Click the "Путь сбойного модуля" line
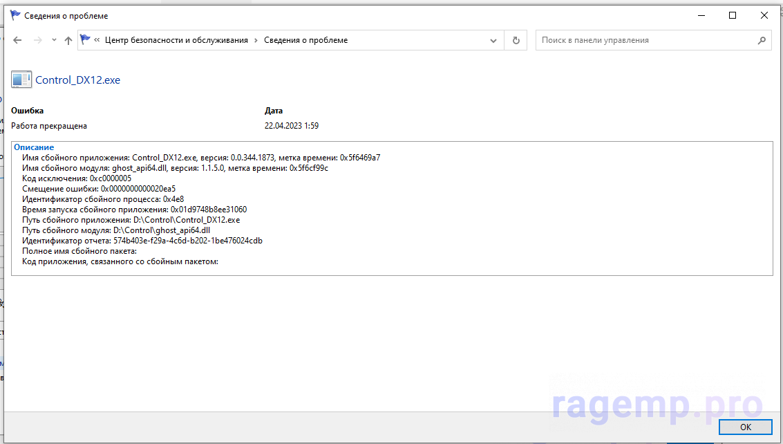The height and width of the screenshot is (444, 783). click(x=116, y=230)
